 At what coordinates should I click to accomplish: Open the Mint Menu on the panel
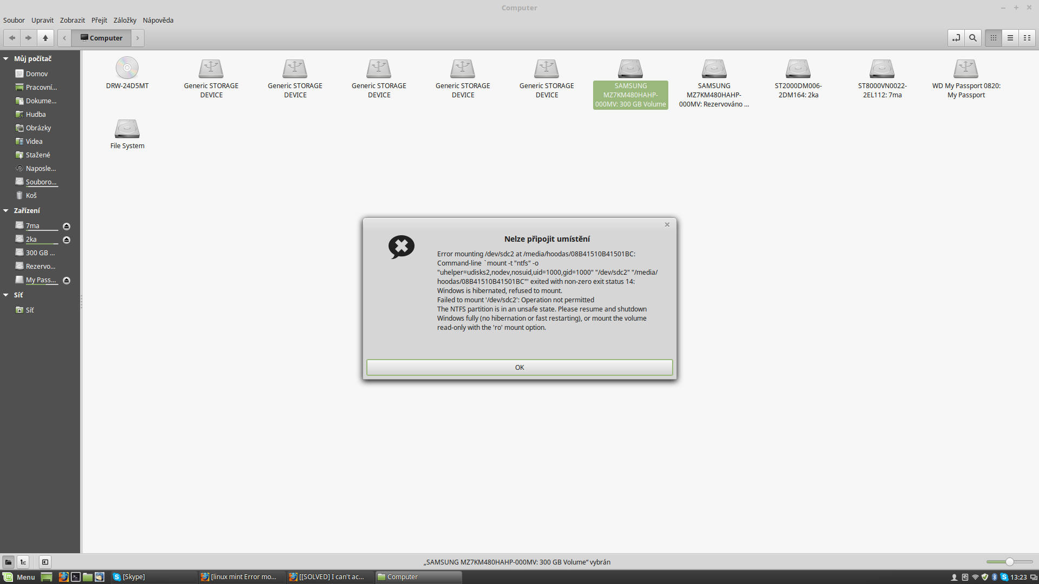19,577
